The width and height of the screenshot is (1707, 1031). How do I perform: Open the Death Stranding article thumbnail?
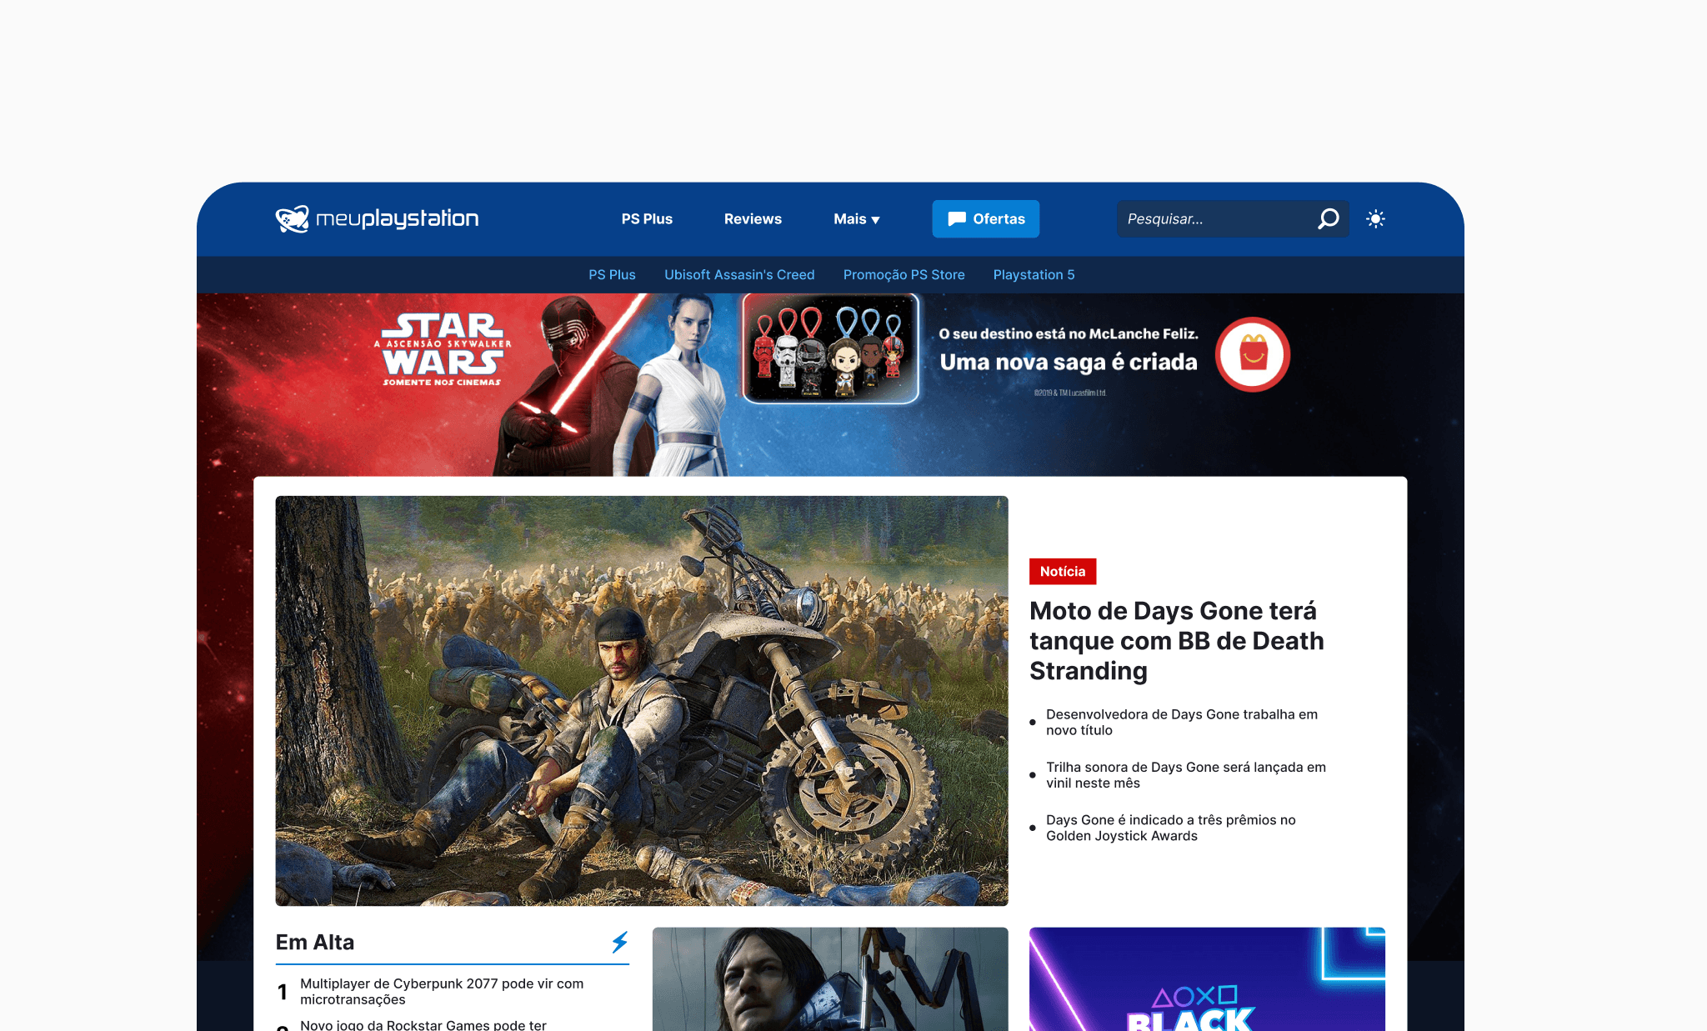830,979
